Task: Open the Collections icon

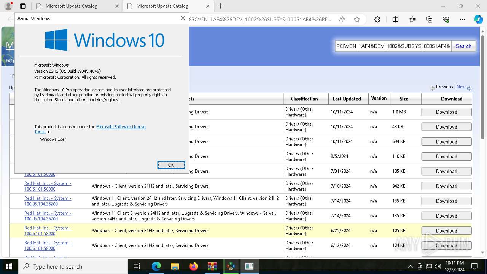Action: pos(429,19)
